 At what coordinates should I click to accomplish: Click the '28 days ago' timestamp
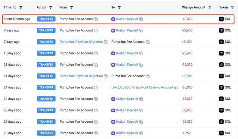(x=12, y=133)
